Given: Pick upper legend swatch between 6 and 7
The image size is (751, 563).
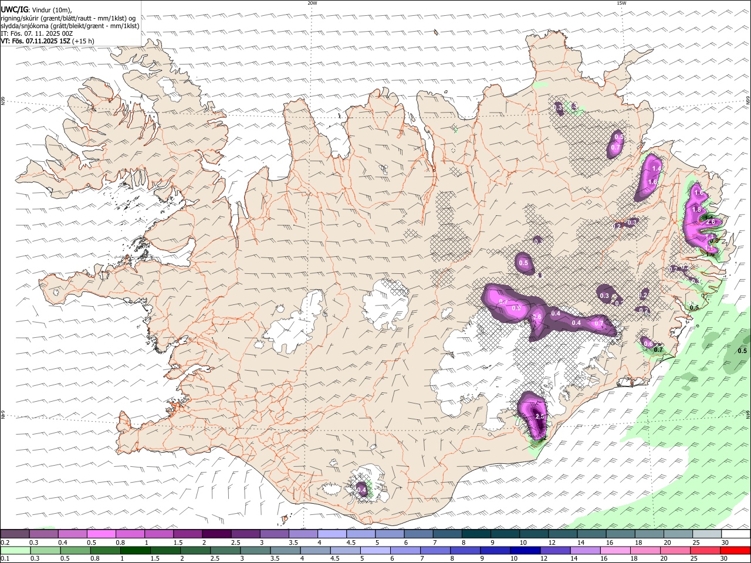Looking at the screenshot, I should coord(418,534).
